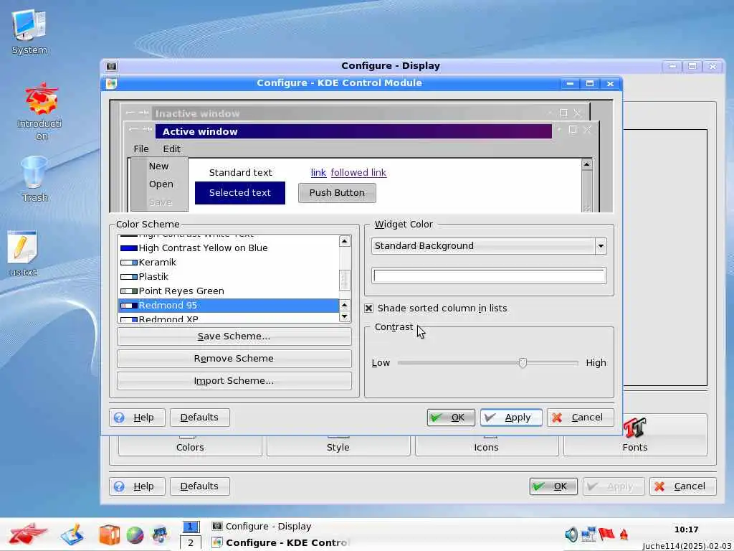Click the speaker volume tray icon

pos(571,534)
